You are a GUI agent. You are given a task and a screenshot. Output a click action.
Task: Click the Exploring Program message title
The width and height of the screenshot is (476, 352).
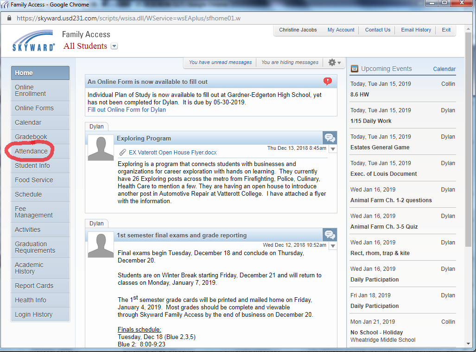tap(144, 139)
